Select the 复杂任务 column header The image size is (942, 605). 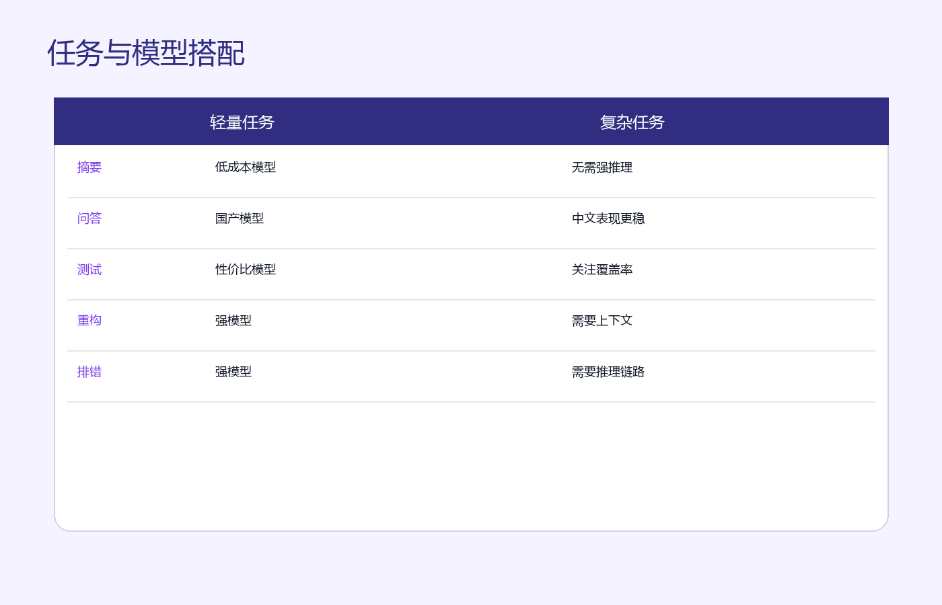click(x=632, y=122)
